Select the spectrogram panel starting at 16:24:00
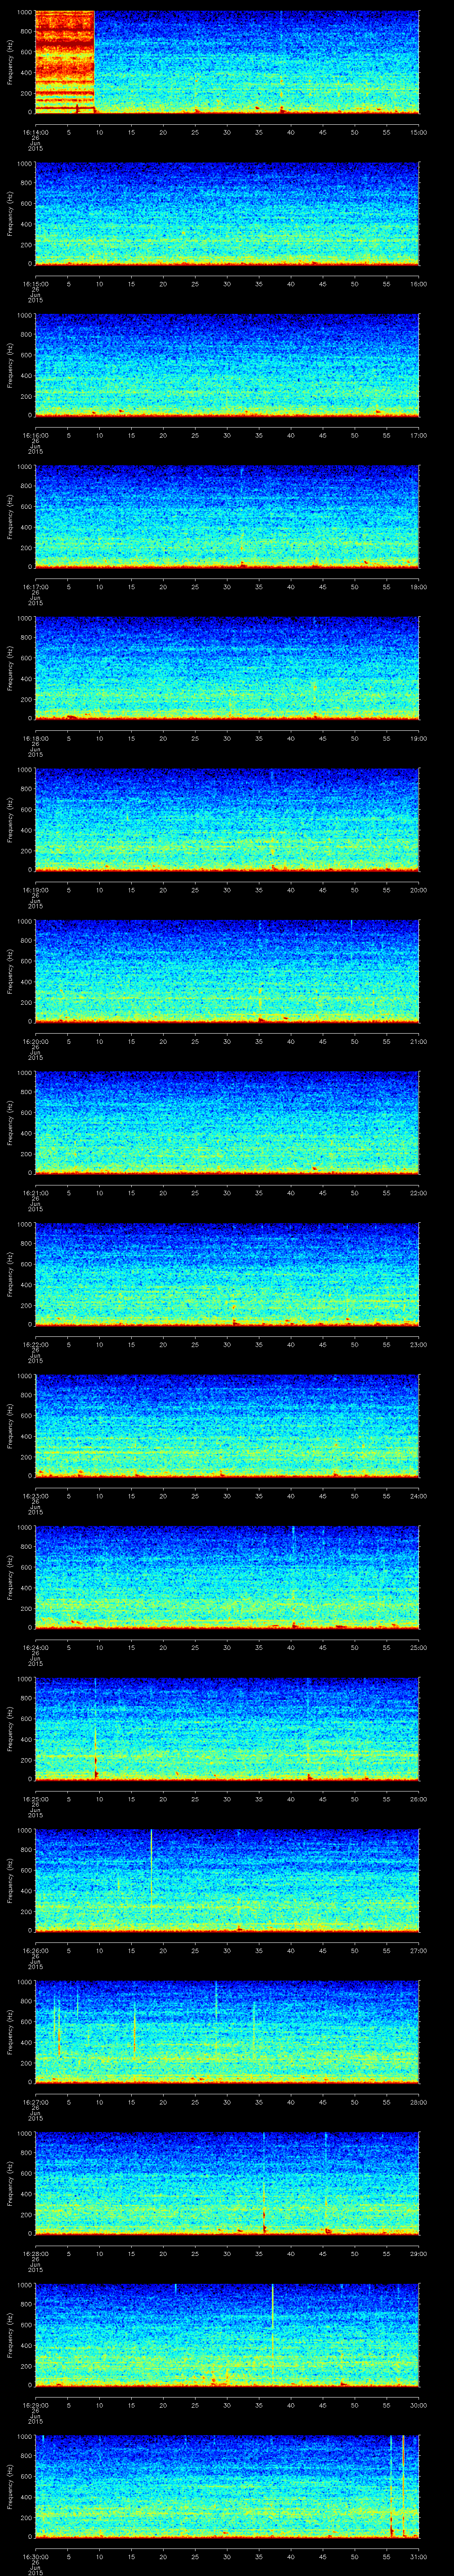This screenshot has width=454, height=2576. (227, 1578)
